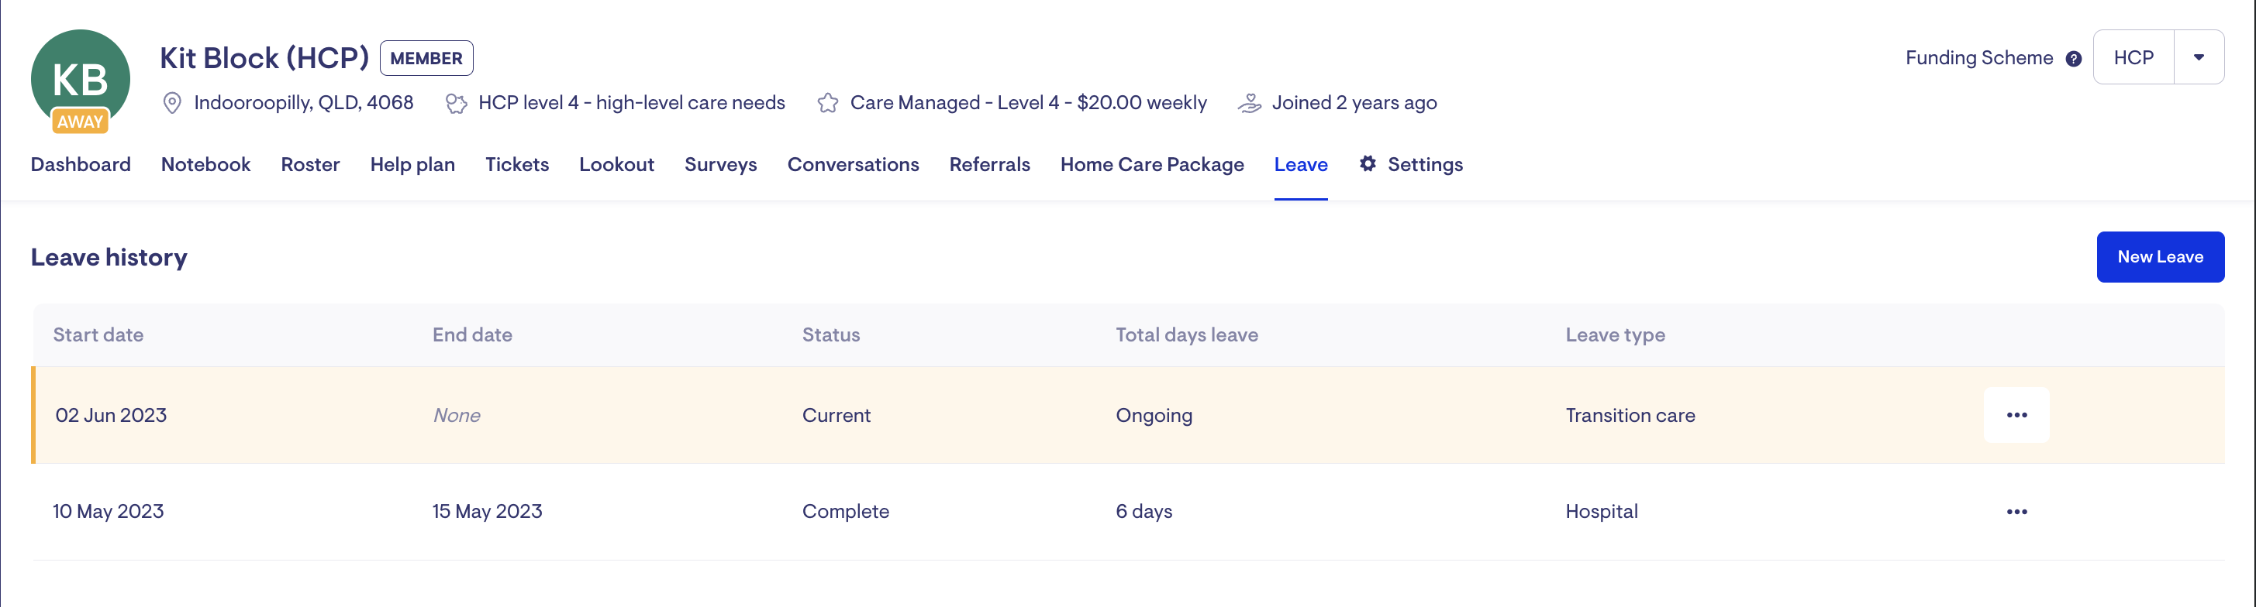This screenshot has width=2256, height=607.
Task: Click the Joined hand-person icon
Action: point(1250,103)
